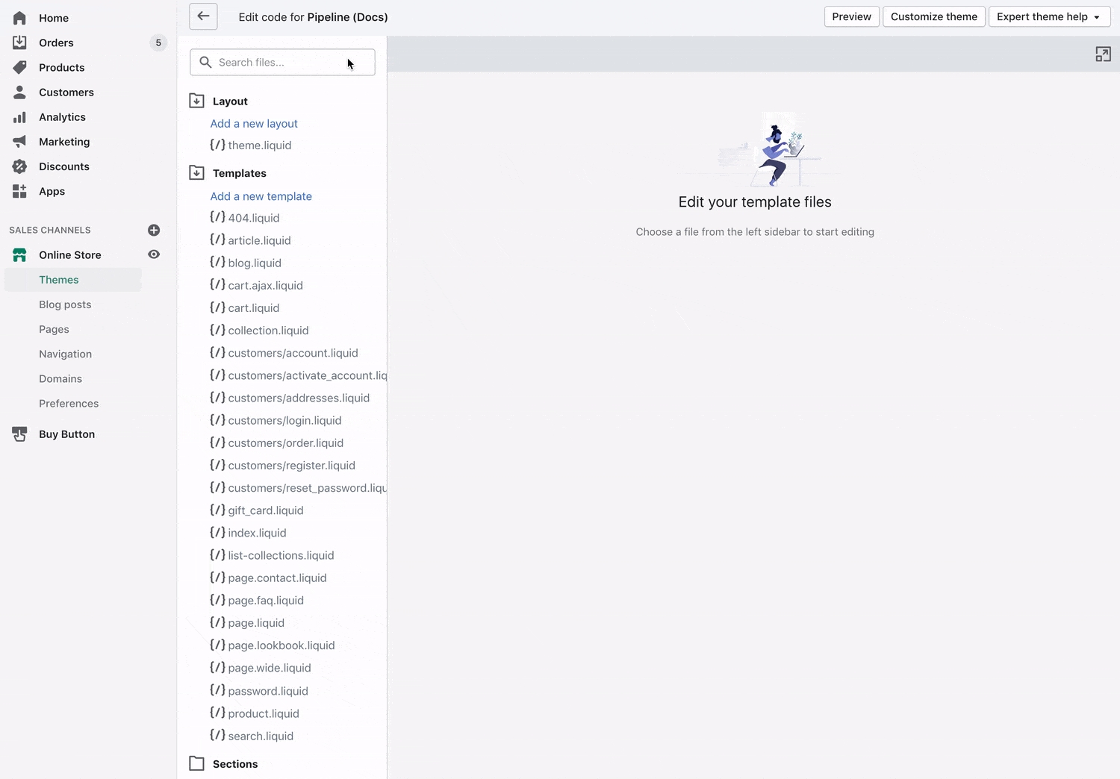
Task: View online store via eye icon
Action: [154, 254]
